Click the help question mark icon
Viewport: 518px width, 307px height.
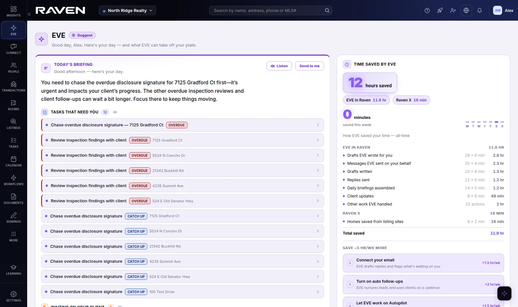(x=427, y=10)
